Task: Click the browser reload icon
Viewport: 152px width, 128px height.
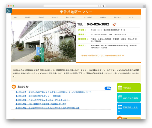Action: [99, 6]
